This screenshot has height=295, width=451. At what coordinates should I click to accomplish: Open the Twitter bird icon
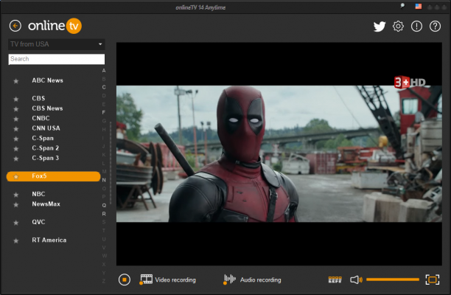[380, 27]
